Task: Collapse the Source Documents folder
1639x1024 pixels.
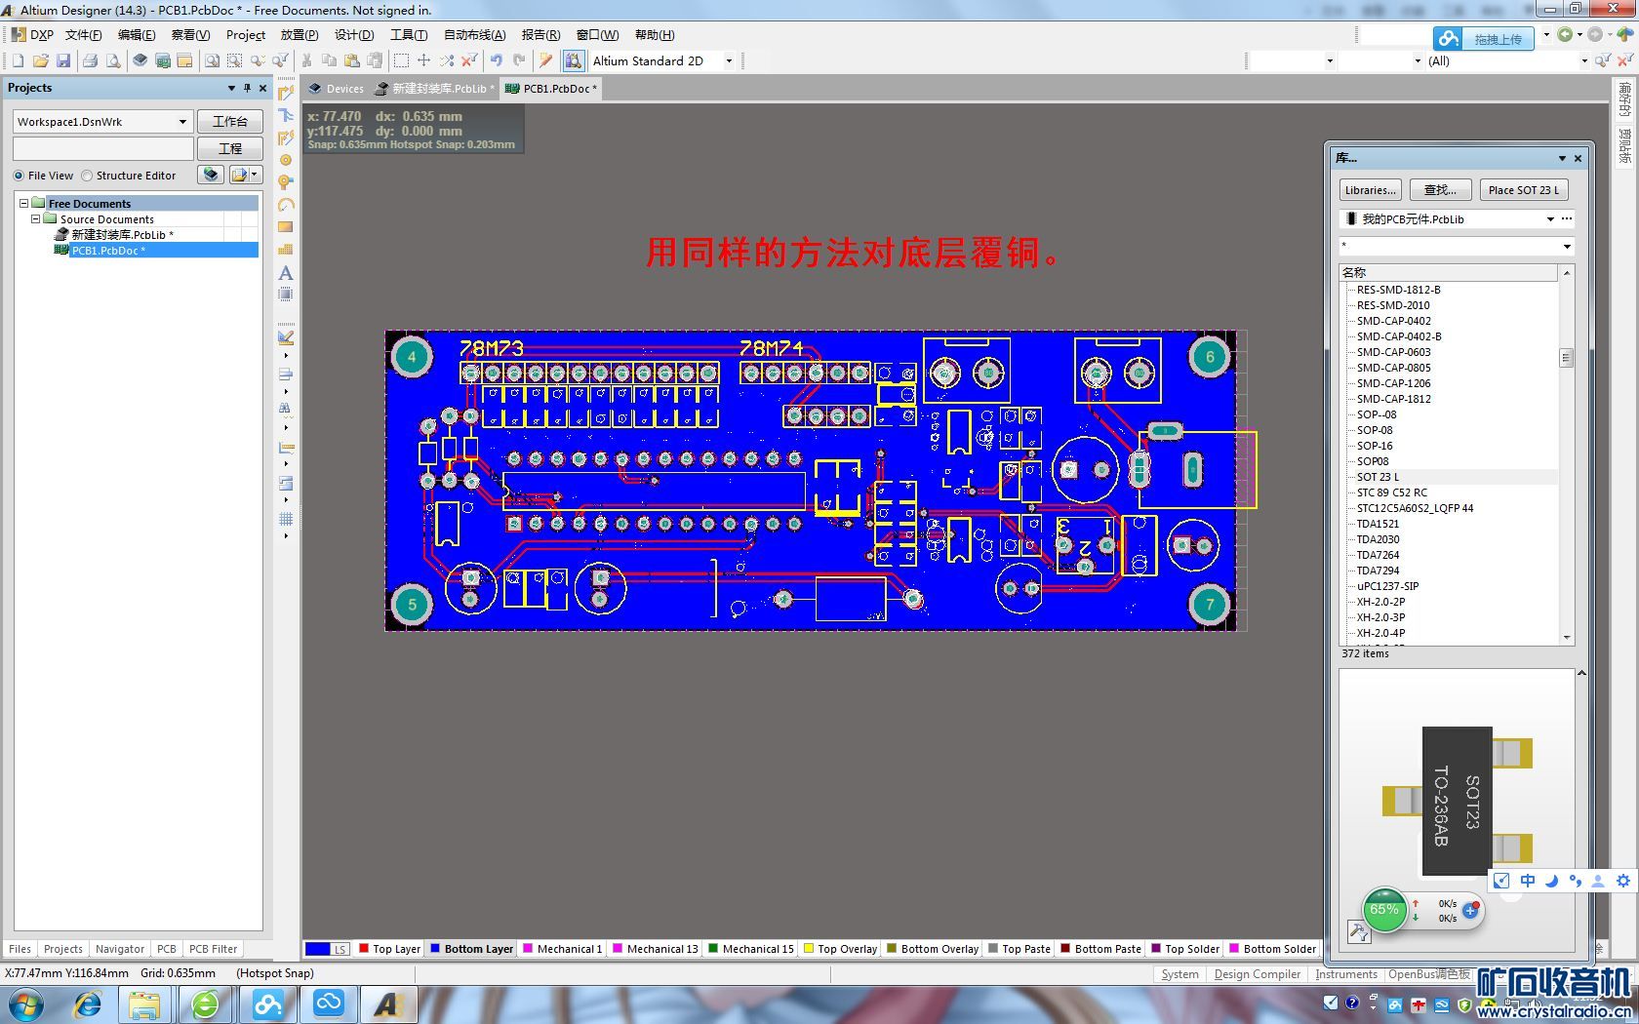Action: coord(36,218)
